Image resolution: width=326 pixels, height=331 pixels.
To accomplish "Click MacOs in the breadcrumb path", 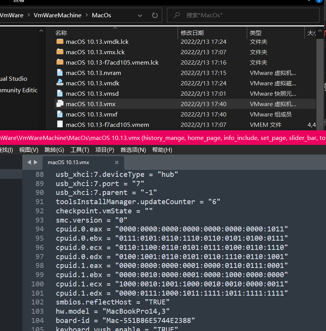I will tap(101, 15).
